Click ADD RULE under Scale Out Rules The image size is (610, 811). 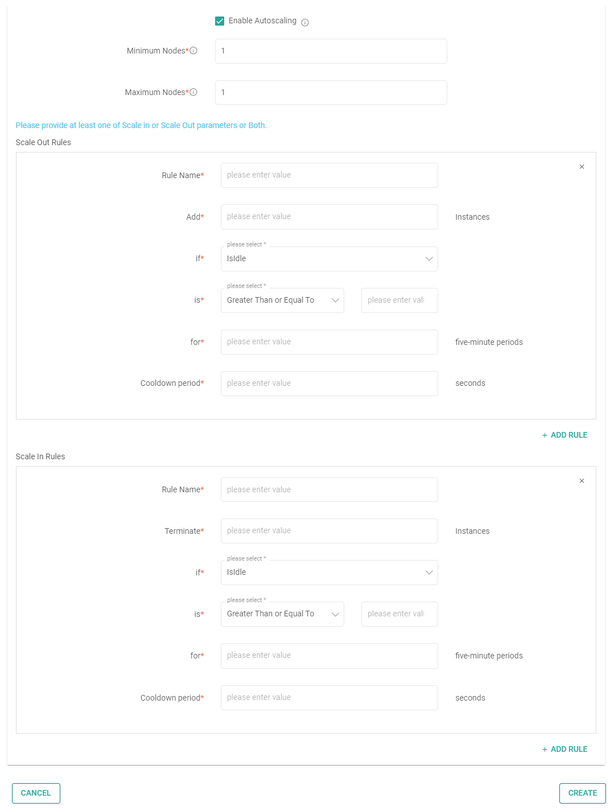click(568, 435)
